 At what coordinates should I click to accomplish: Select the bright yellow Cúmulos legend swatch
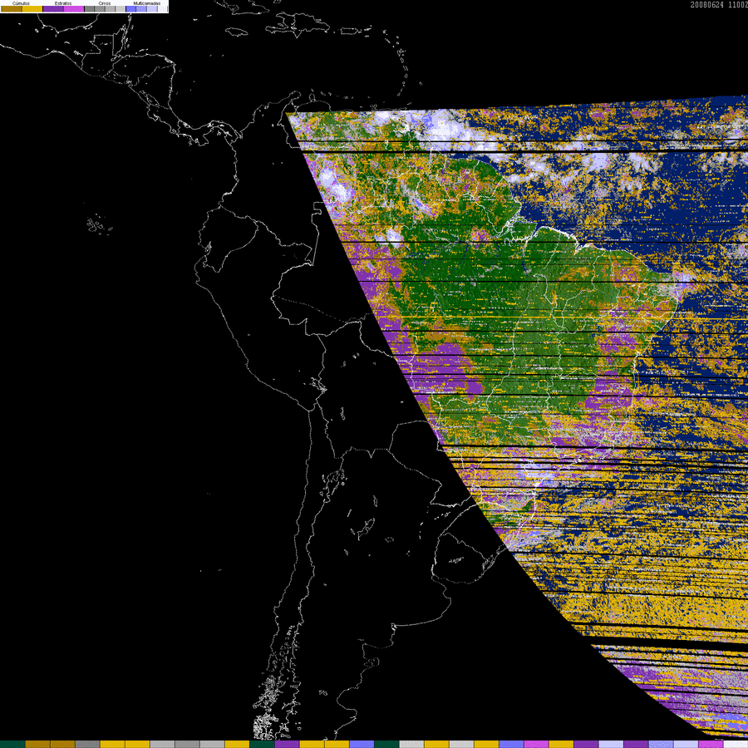point(32,8)
